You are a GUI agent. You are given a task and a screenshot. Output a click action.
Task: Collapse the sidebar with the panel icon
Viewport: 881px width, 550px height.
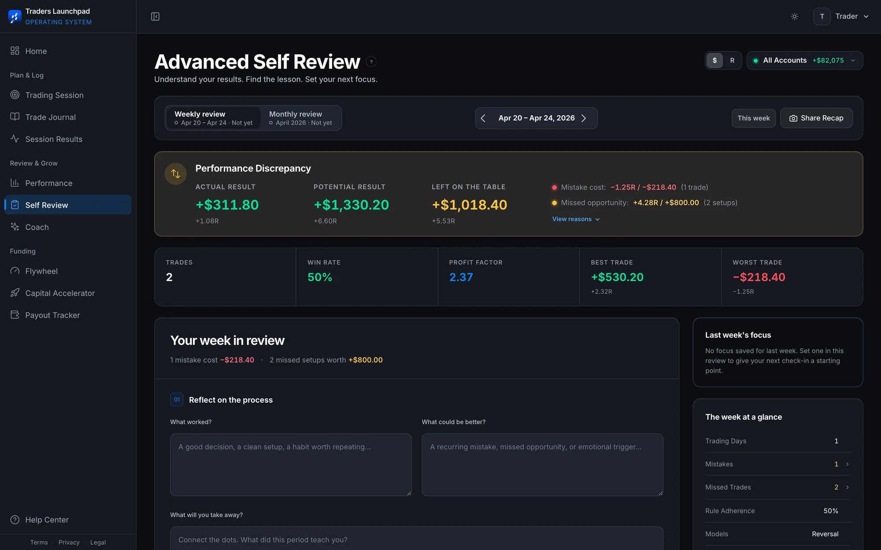click(155, 16)
